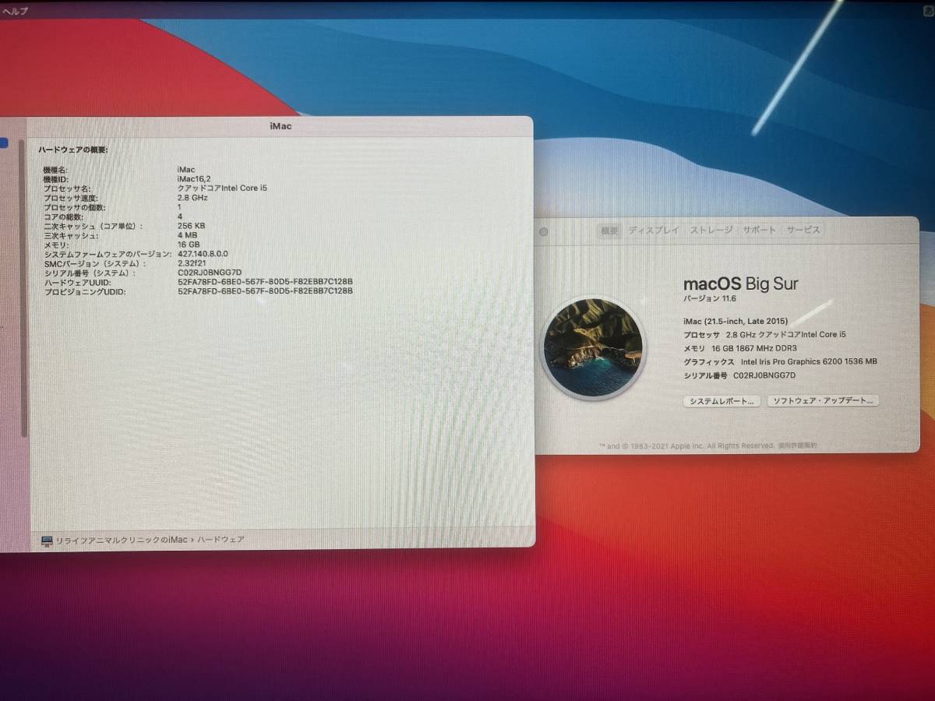The width and height of the screenshot is (935, 701).
Task: Open the 使用許諾契約 link
Action: (x=797, y=446)
